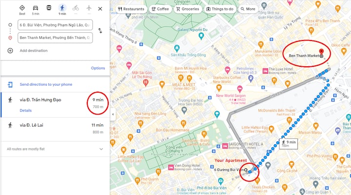Choose the cycling mode icon
This screenshot has width=351, height=195.
pos(76,8)
